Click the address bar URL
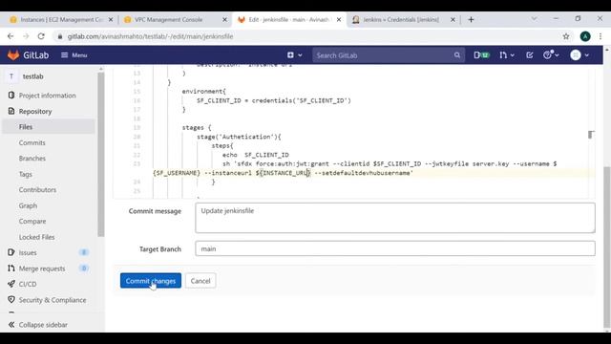611x344 pixels. [151, 36]
